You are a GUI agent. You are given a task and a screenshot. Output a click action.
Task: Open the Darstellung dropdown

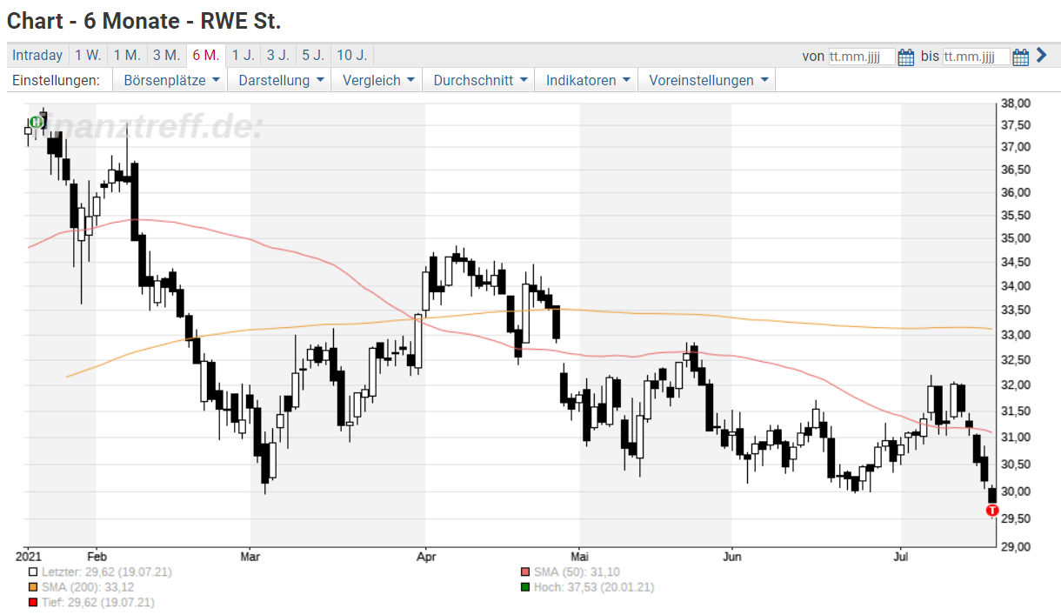click(x=282, y=80)
